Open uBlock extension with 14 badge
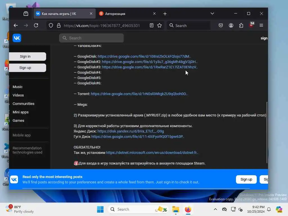The height and width of the screenshot is (216, 288). coord(251,25)
